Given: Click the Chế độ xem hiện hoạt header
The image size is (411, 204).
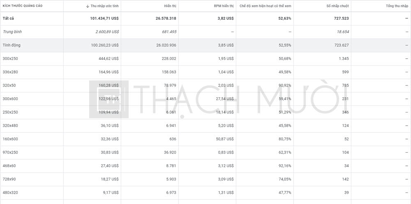Looking at the screenshot, I should pyautogui.click(x=266, y=6).
